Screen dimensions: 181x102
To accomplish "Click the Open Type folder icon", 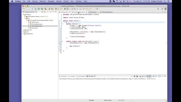I will (x=56, y=9).
